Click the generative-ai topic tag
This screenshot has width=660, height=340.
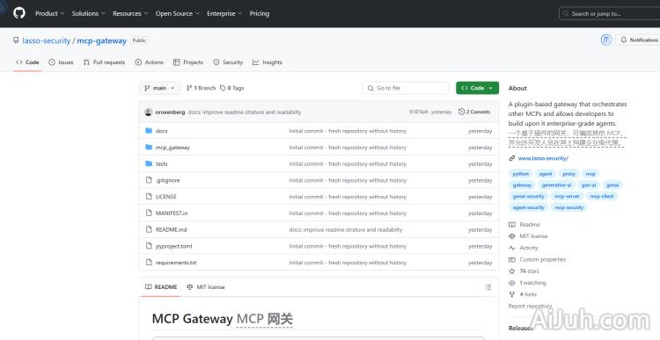point(556,184)
